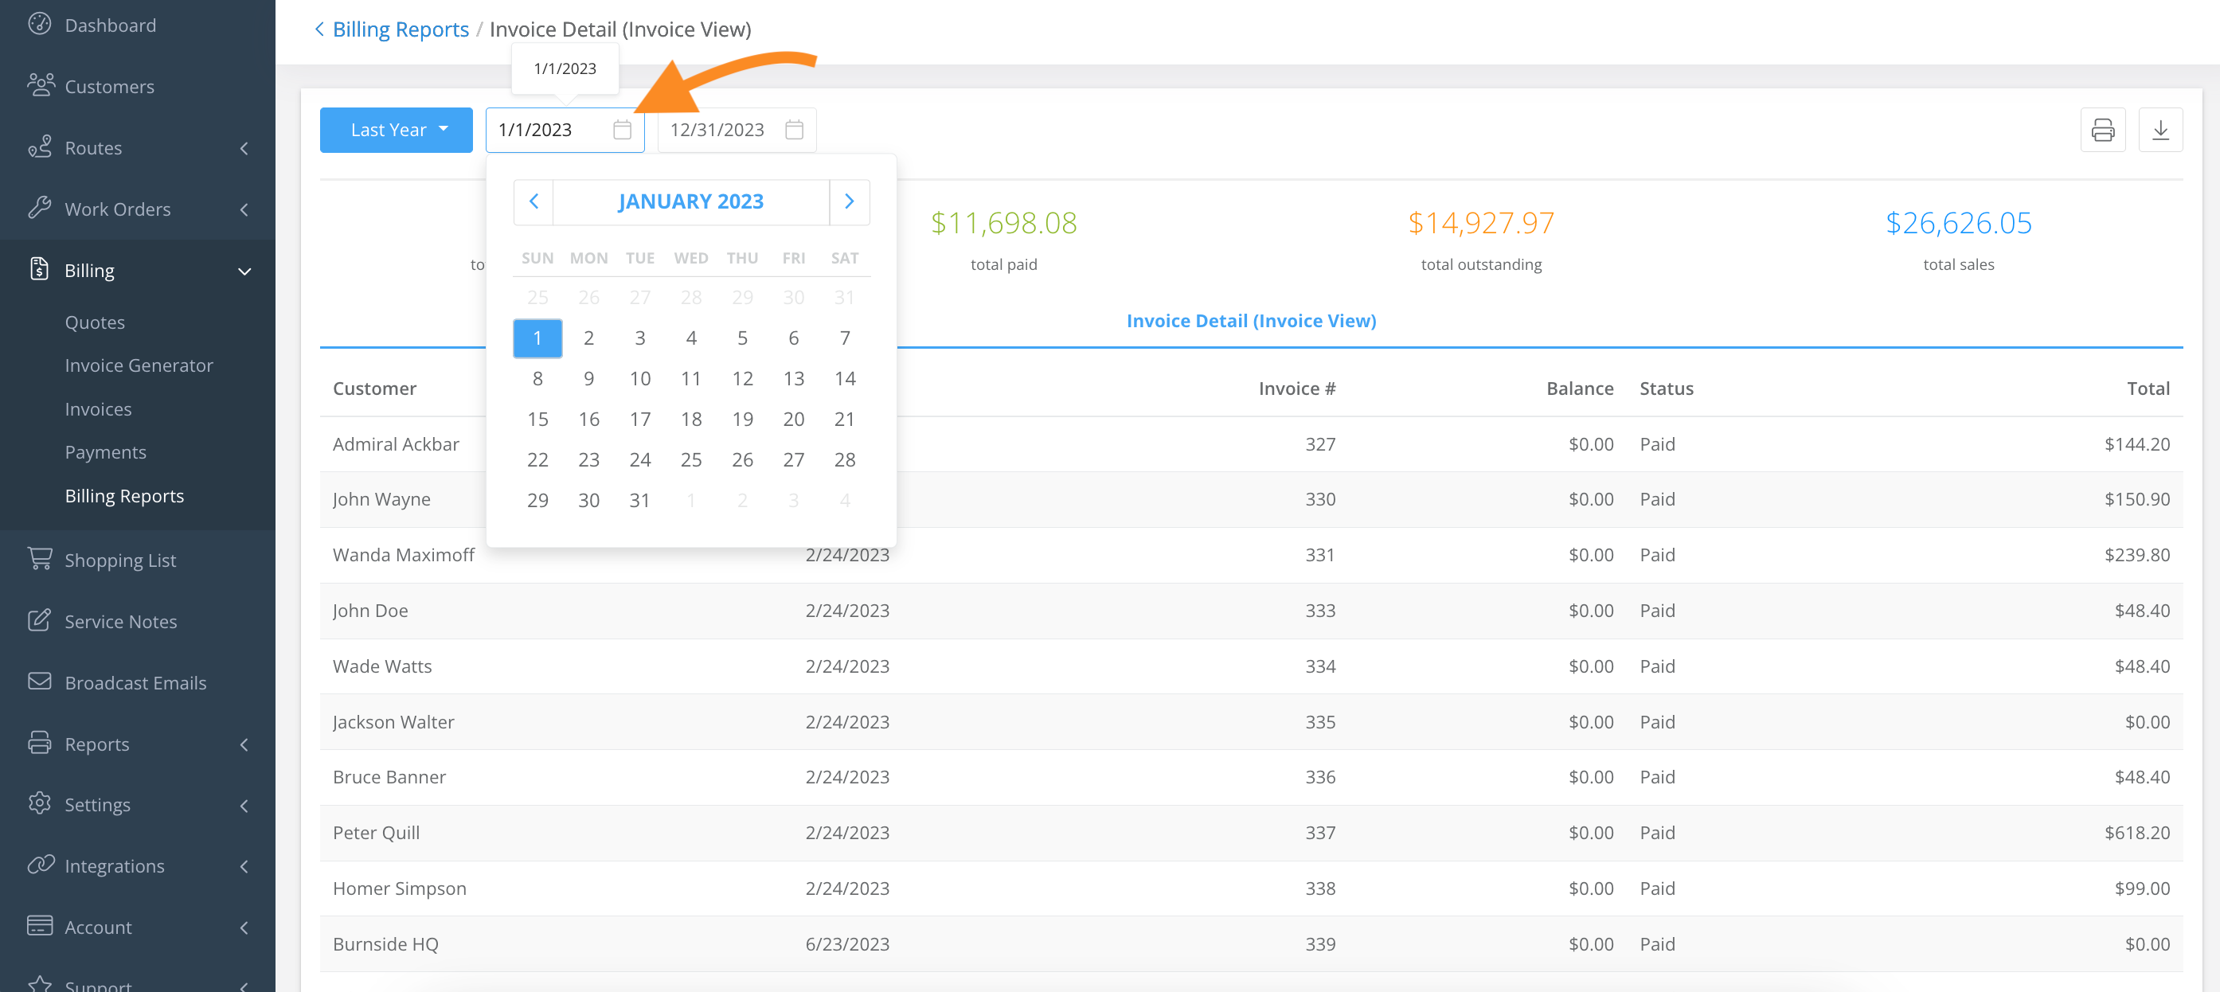2220x992 pixels.
Task: Click the Invoice # column header
Action: click(x=1297, y=389)
